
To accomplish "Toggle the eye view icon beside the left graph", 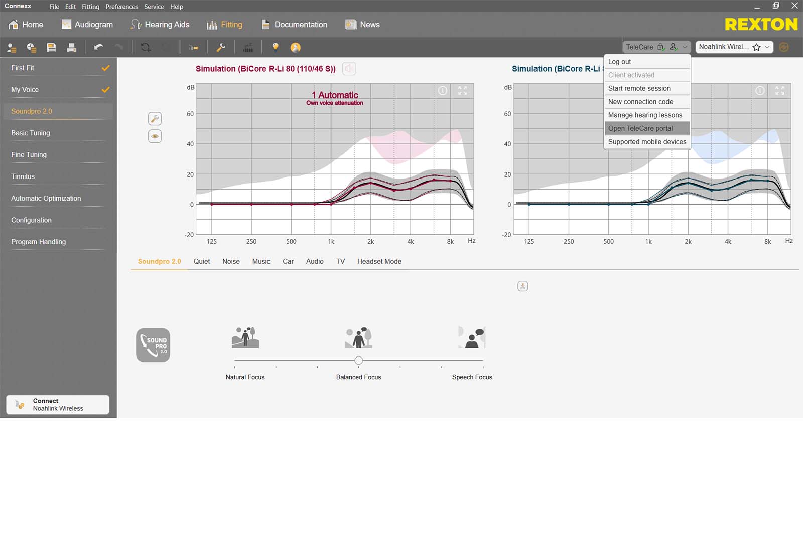I will 155,136.
